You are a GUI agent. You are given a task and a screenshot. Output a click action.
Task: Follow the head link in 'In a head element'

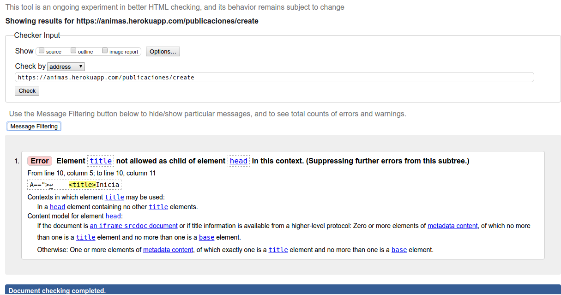pyautogui.click(x=57, y=207)
